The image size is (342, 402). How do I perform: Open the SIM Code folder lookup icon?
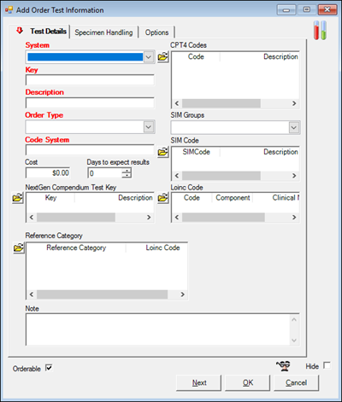pyautogui.click(x=163, y=152)
